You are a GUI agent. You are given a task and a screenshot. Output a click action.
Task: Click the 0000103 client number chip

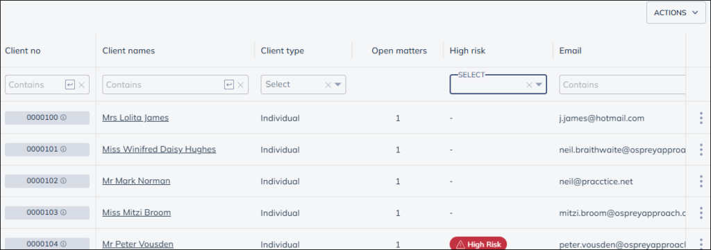(x=47, y=213)
